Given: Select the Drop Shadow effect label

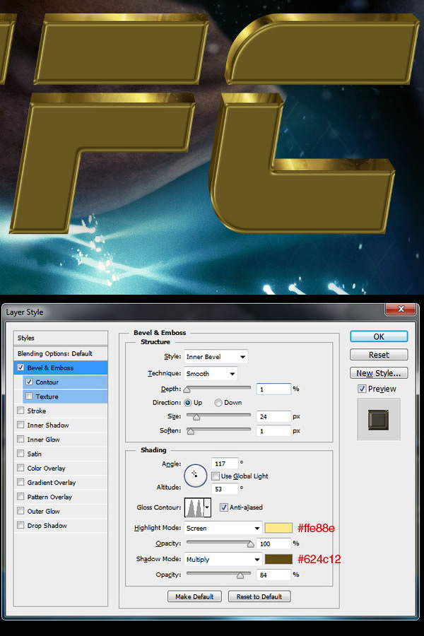Looking at the screenshot, I should [47, 526].
